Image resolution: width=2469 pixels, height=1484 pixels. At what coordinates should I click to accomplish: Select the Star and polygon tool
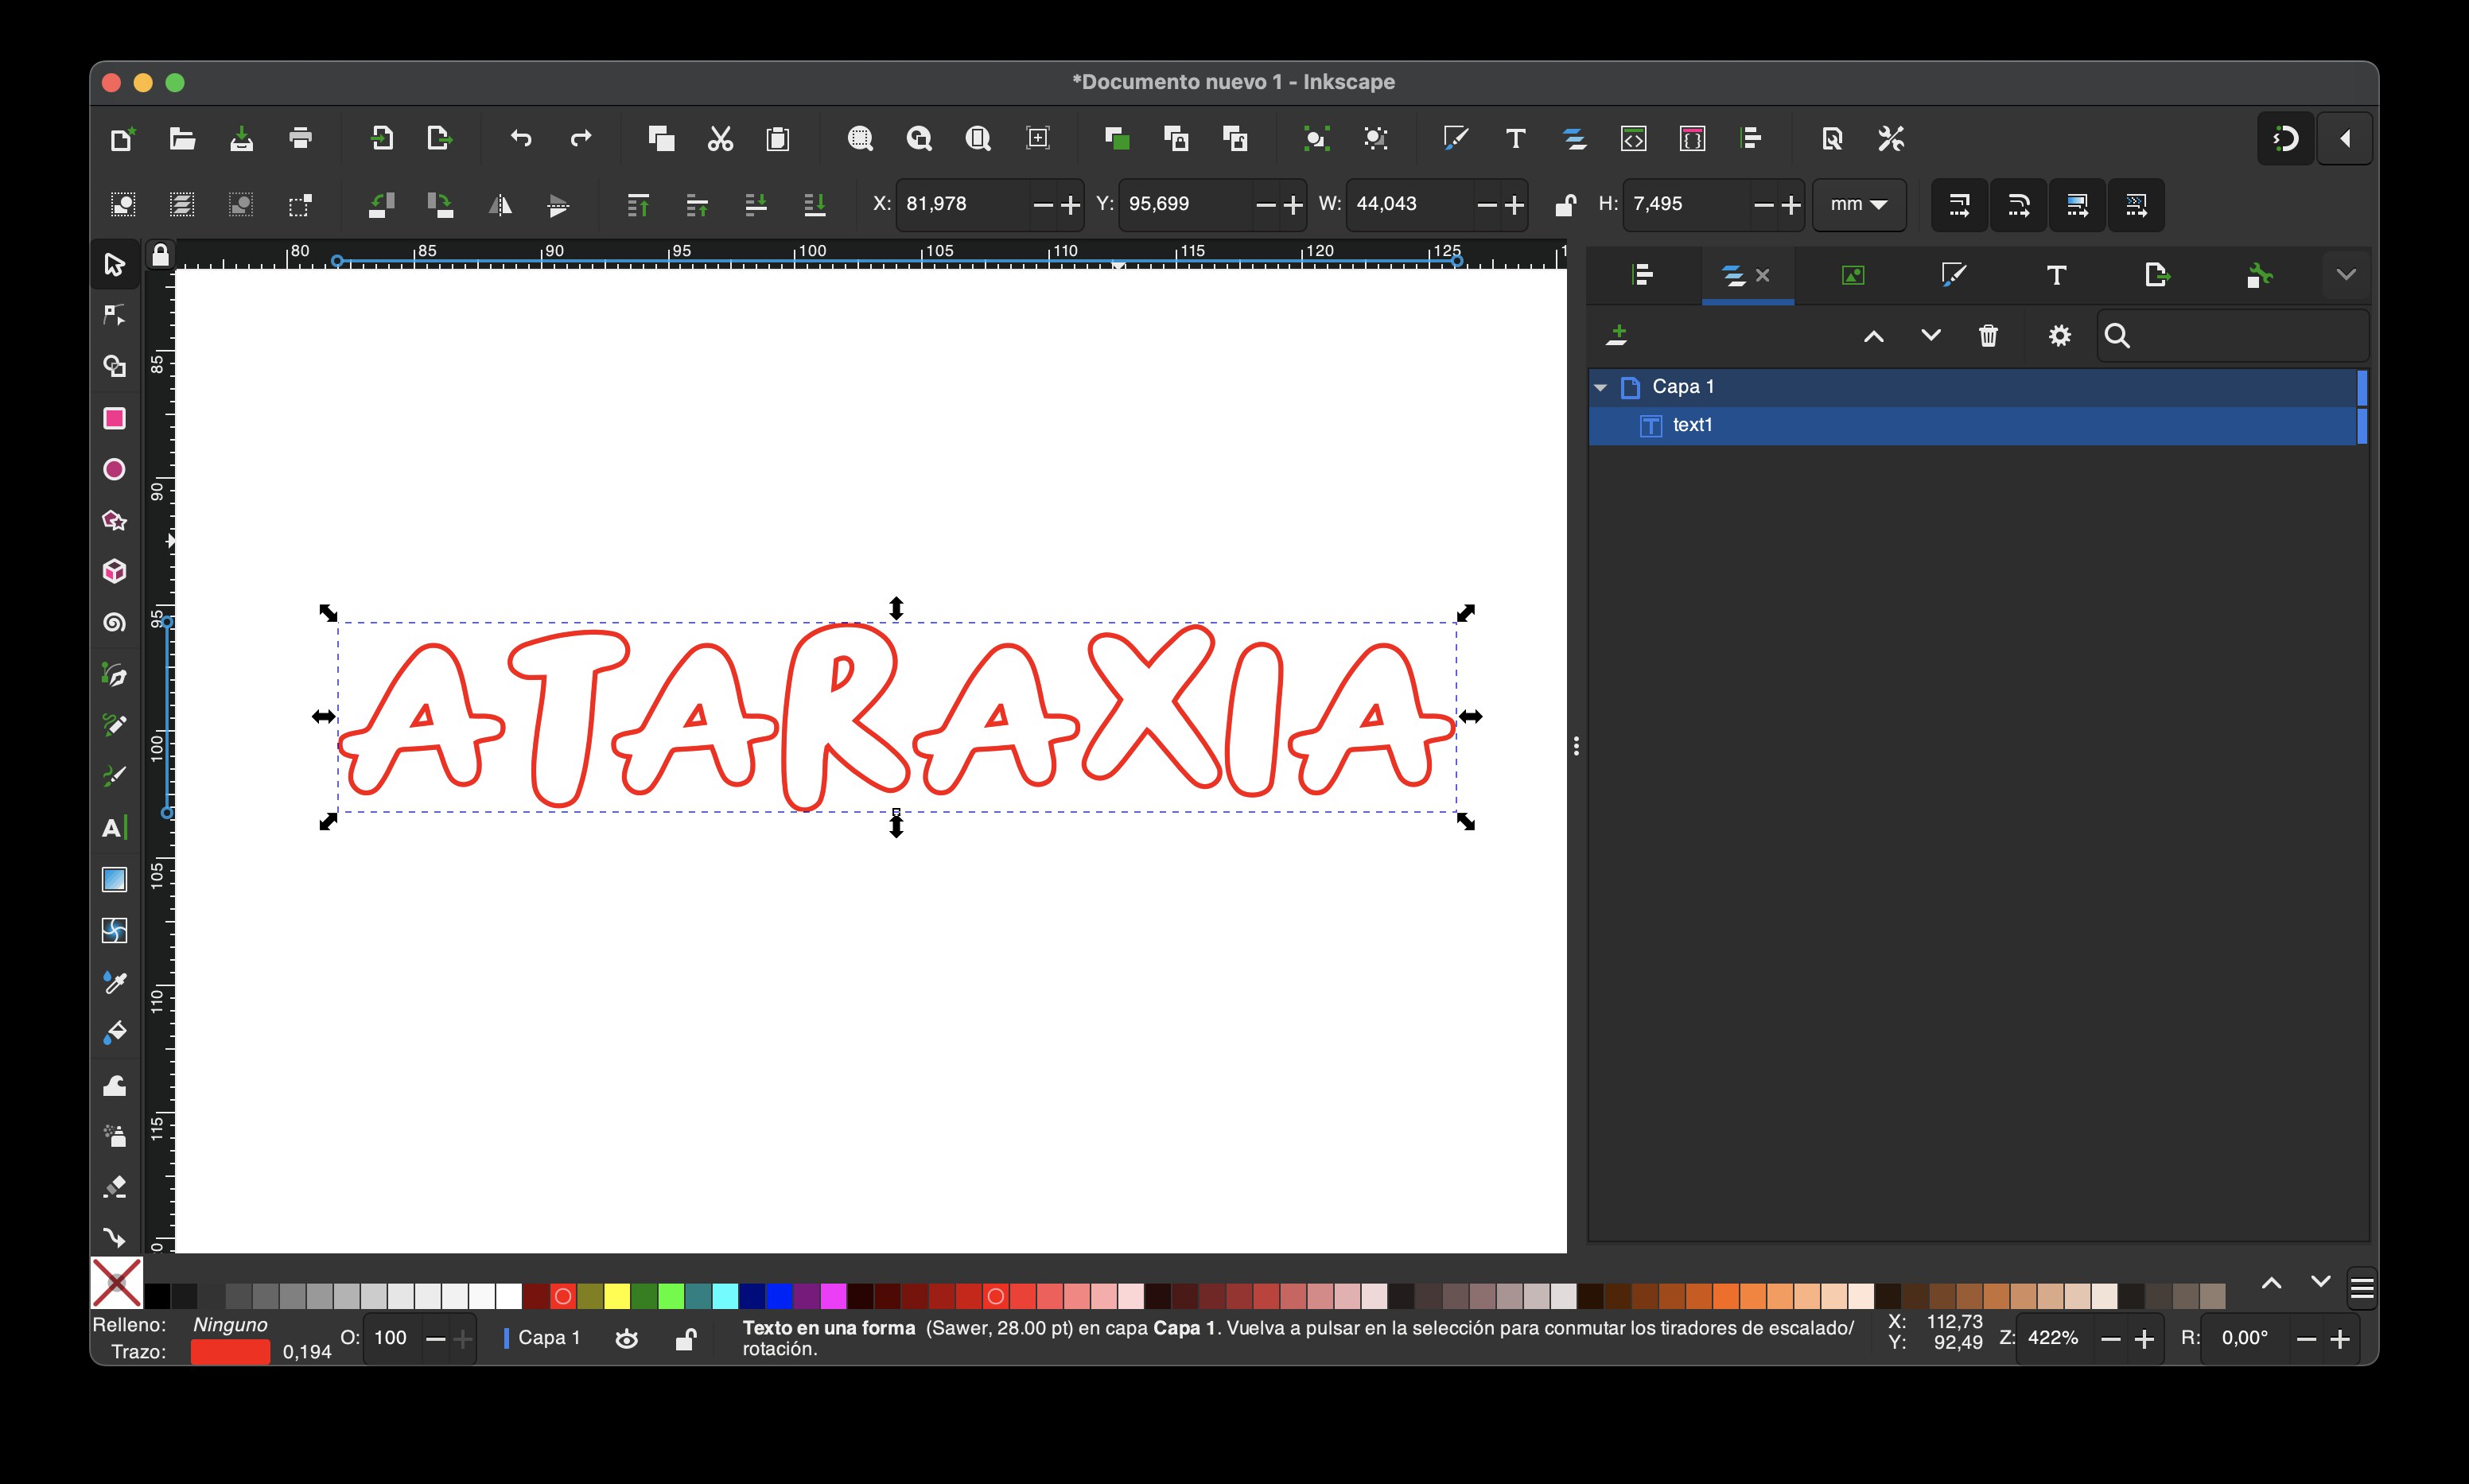[114, 520]
